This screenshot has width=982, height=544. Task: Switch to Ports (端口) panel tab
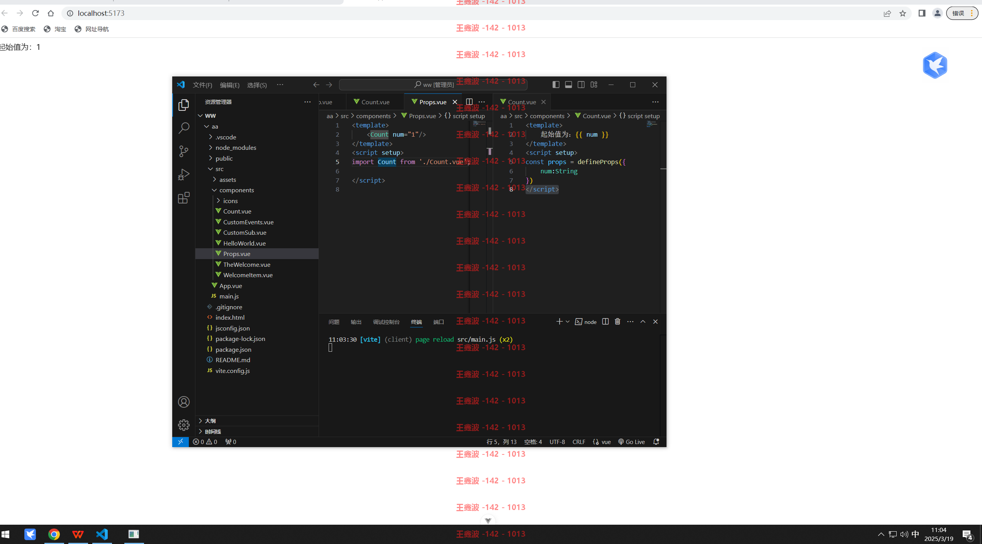click(438, 322)
